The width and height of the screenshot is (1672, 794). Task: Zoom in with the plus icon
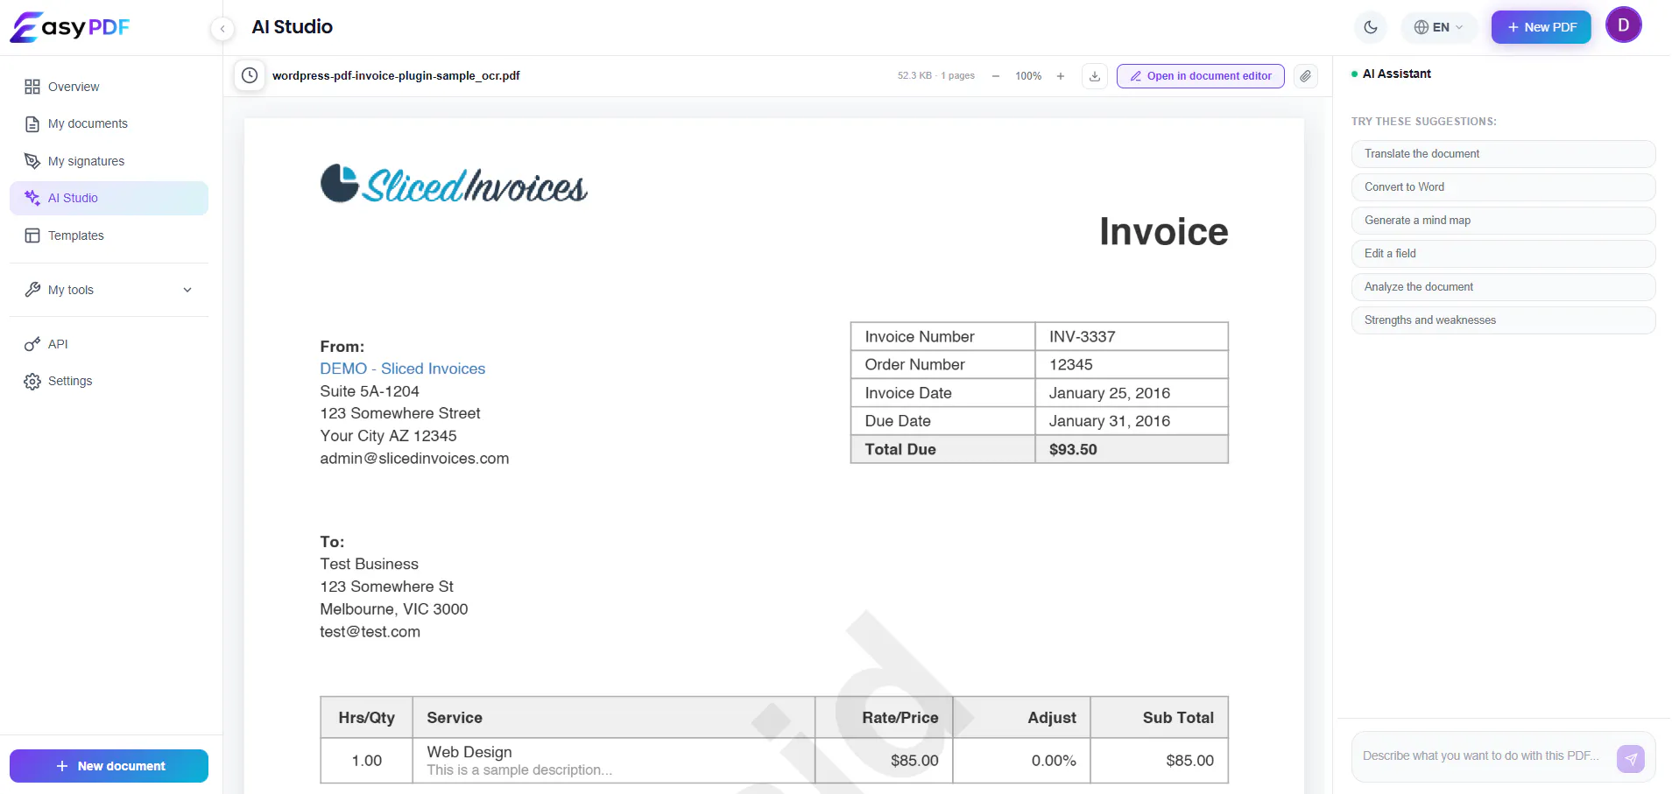(x=1061, y=76)
